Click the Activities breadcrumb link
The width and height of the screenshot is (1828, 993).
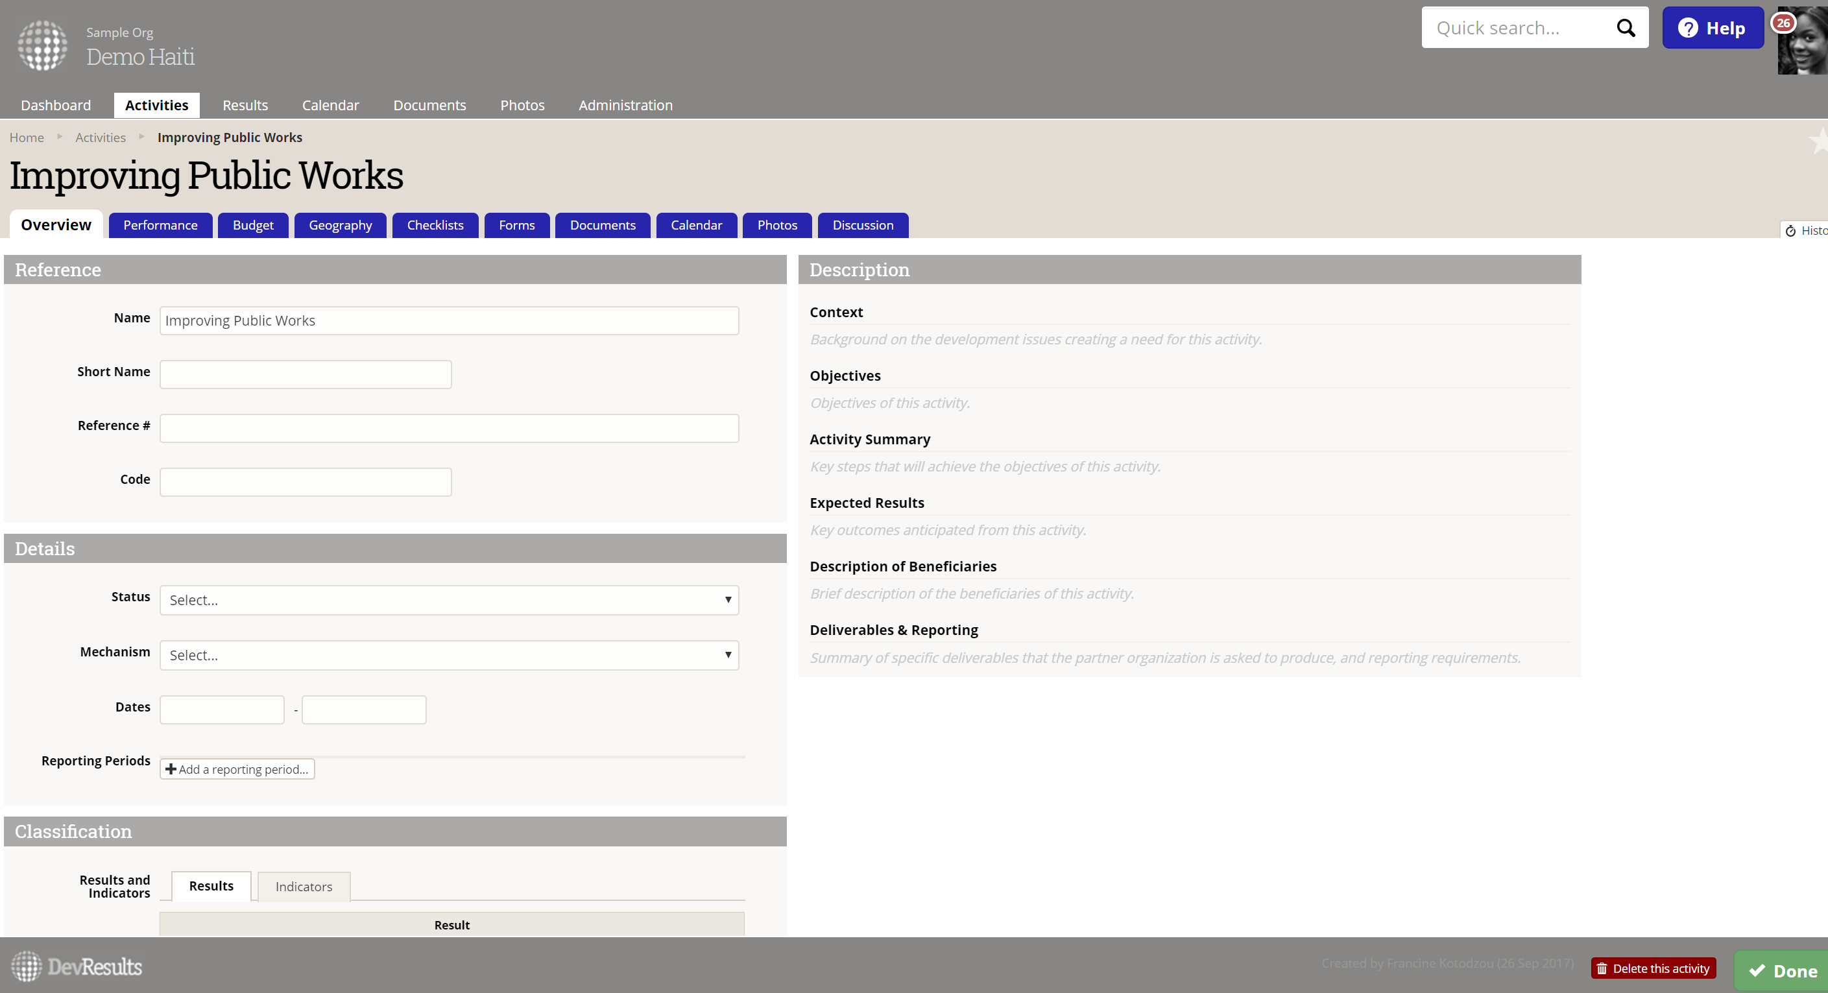click(100, 138)
